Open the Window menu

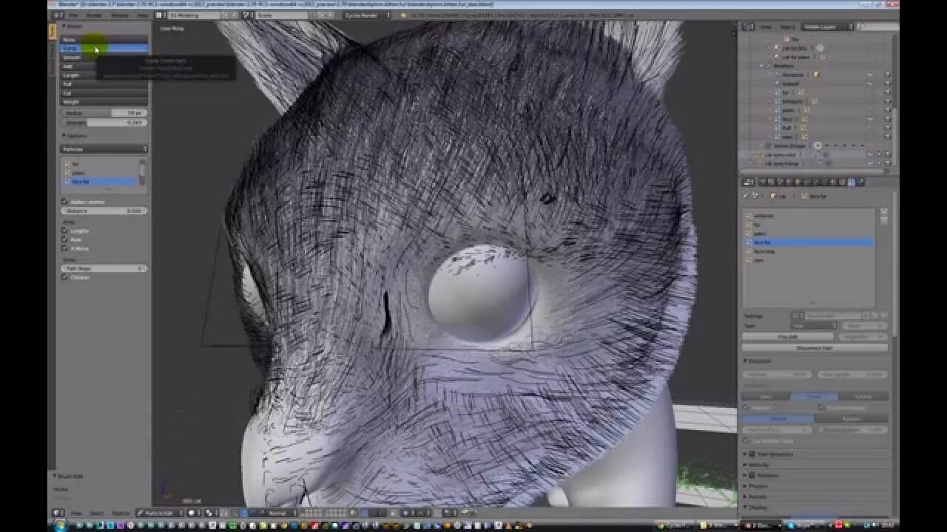[119, 15]
